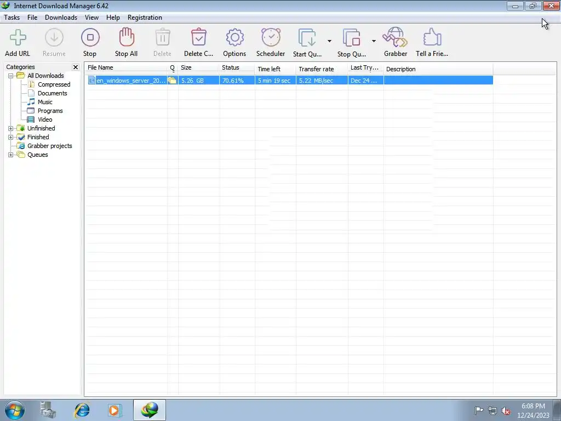Image resolution: width=561 pixels, height=421 pixels.
Task: Open the Windows Start button
Action: point(14,410)
